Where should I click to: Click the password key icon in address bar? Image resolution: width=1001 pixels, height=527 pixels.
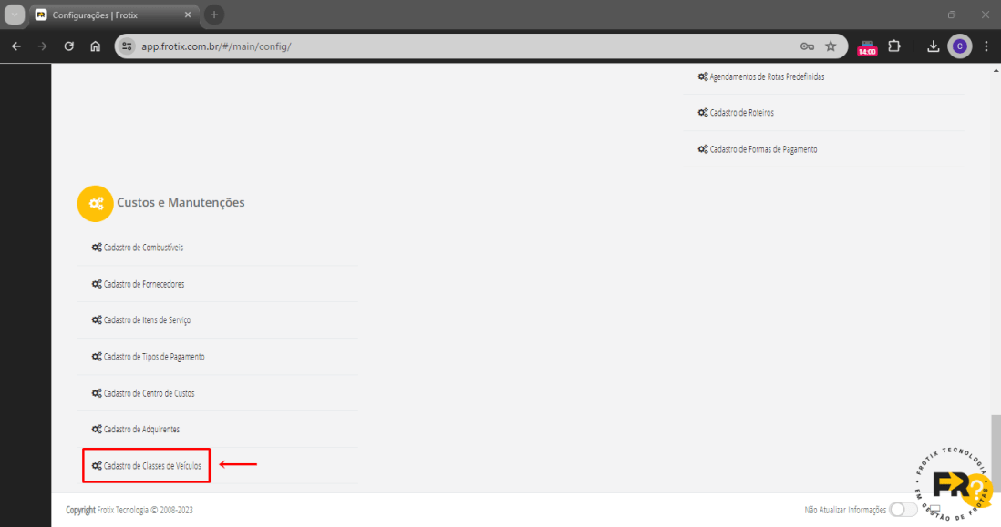click(807, 46)
